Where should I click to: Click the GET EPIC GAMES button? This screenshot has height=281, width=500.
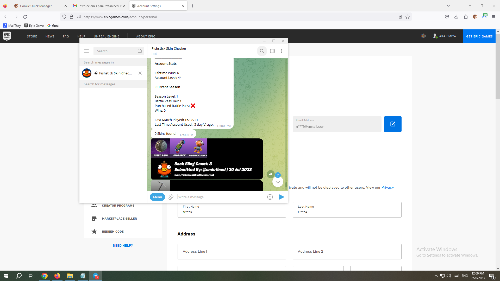479,36
